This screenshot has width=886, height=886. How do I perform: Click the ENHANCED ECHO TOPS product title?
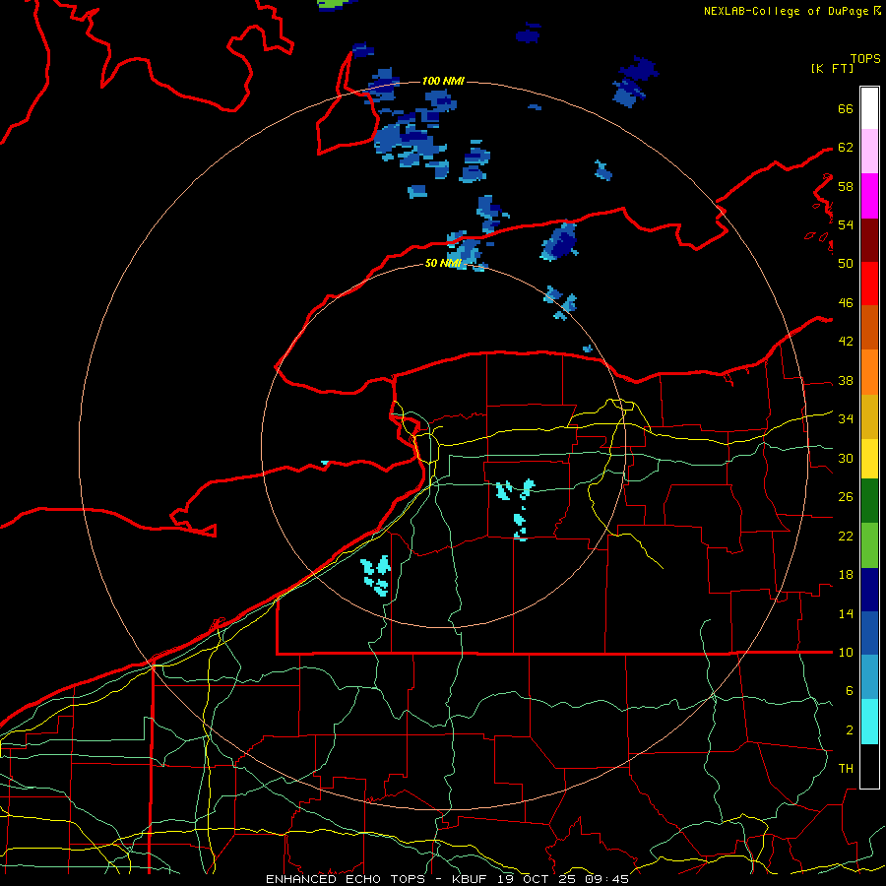click(345, 879)
